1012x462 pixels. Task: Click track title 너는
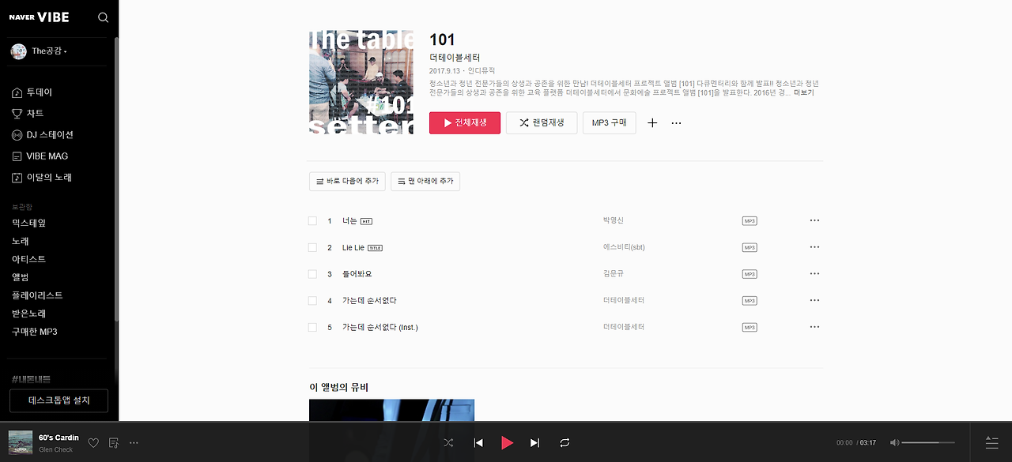pos(349,221)
